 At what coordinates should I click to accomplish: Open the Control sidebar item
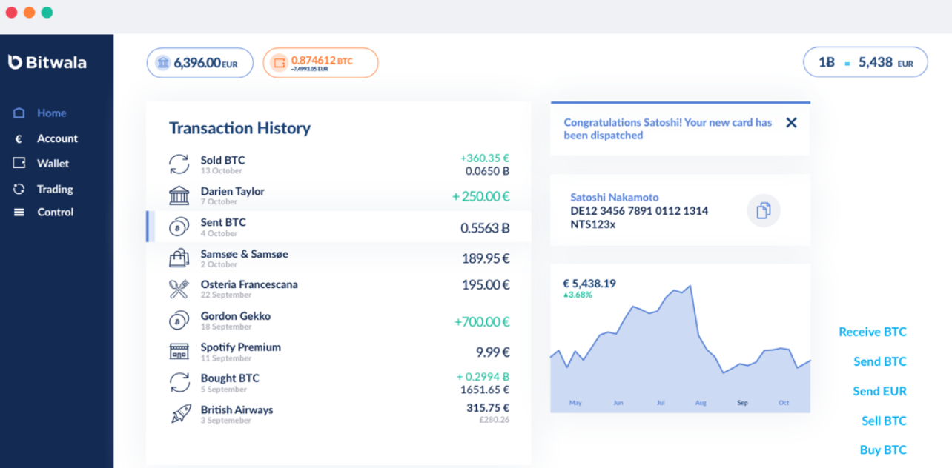[x=56, y=212]
